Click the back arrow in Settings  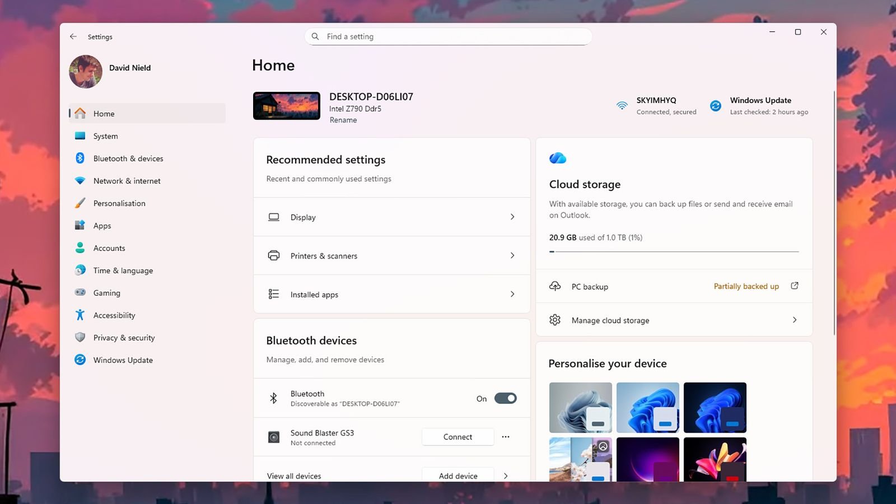(73, 36)
